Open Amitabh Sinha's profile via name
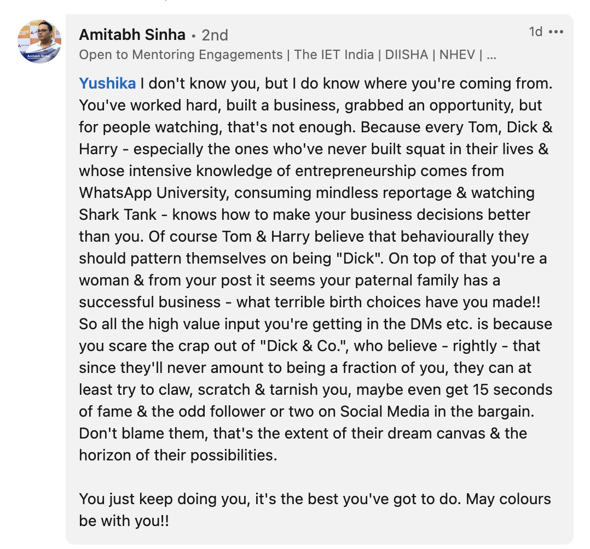The height and width of the screenshot is (549, 590). pos(132,34)
